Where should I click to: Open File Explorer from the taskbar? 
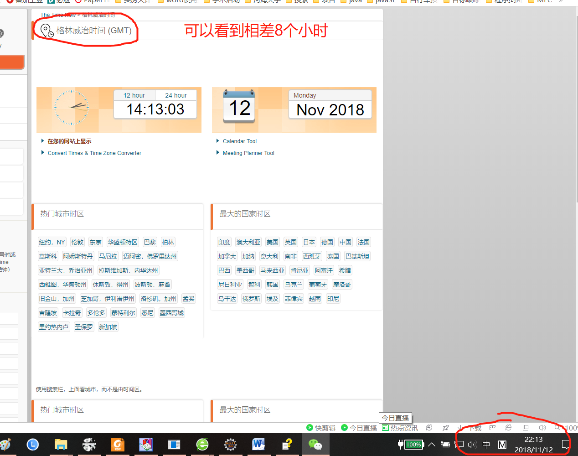click(x=61, y=445)
